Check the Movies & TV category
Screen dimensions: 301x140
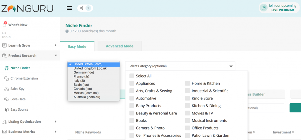pos(187,113)
